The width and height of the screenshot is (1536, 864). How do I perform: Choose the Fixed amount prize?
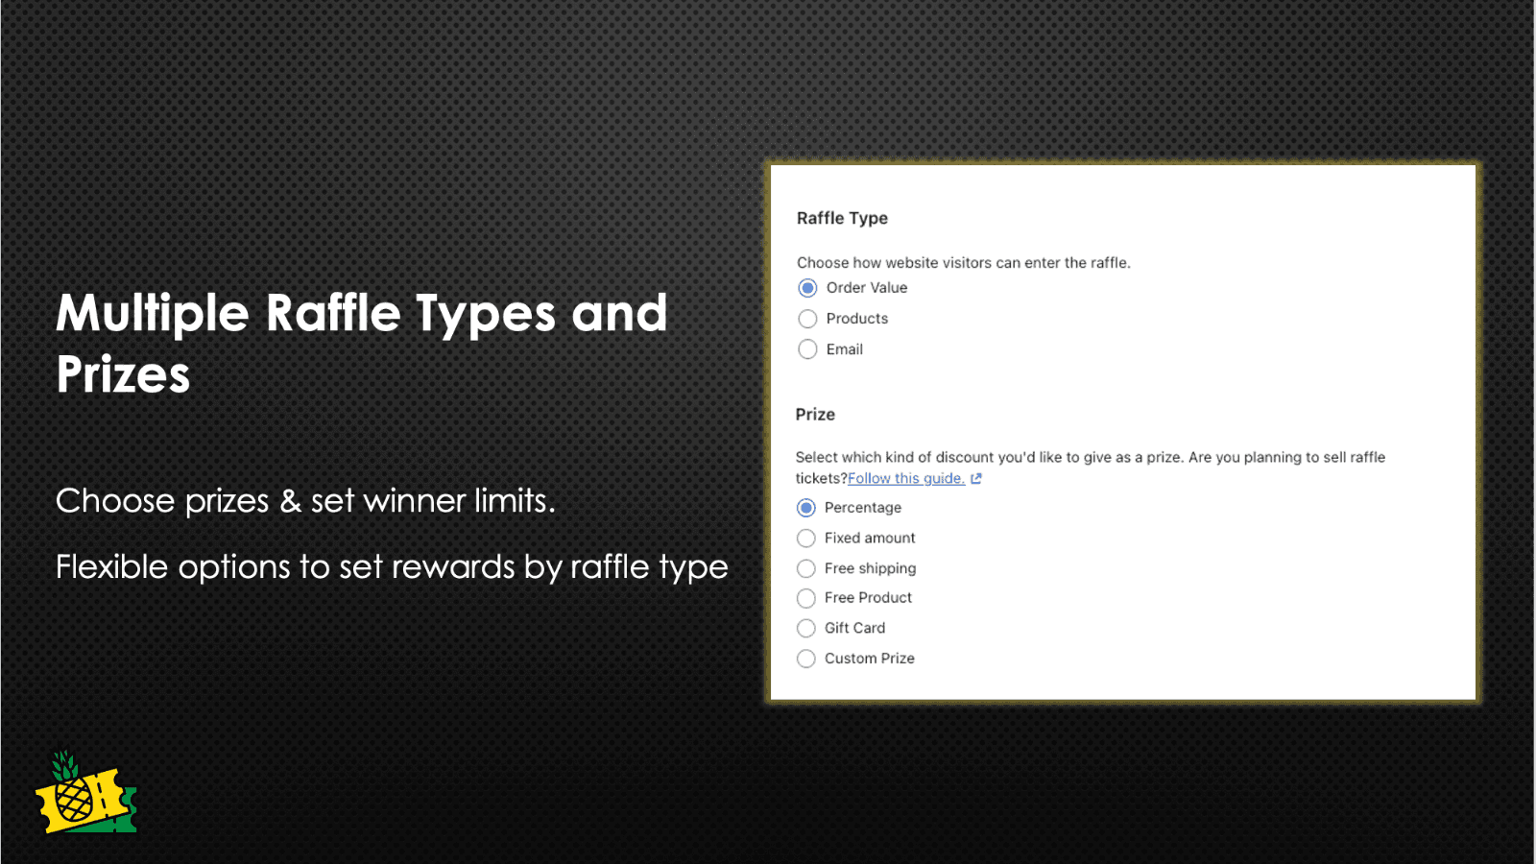coord(806,539)
